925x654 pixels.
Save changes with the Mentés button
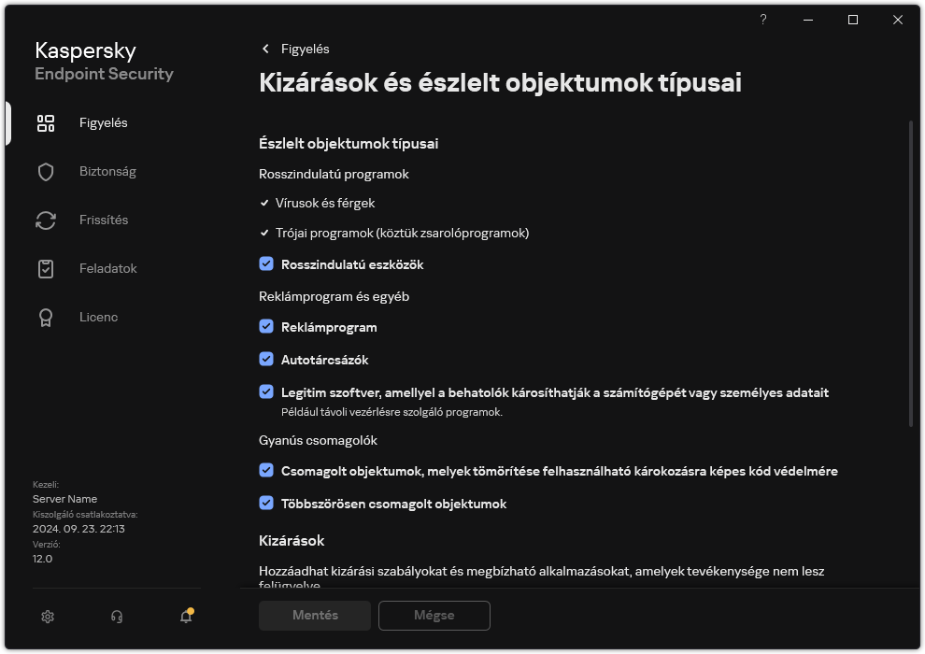tap(314, 616)
